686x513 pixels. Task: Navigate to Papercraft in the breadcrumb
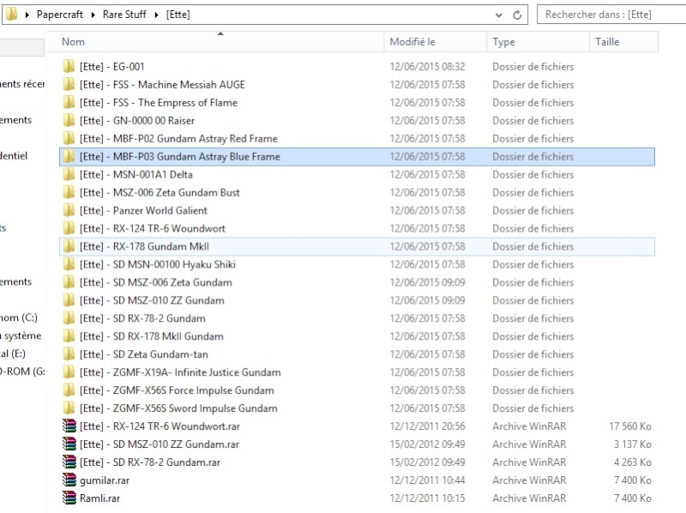pyautogui.click(x=60, y=15)
